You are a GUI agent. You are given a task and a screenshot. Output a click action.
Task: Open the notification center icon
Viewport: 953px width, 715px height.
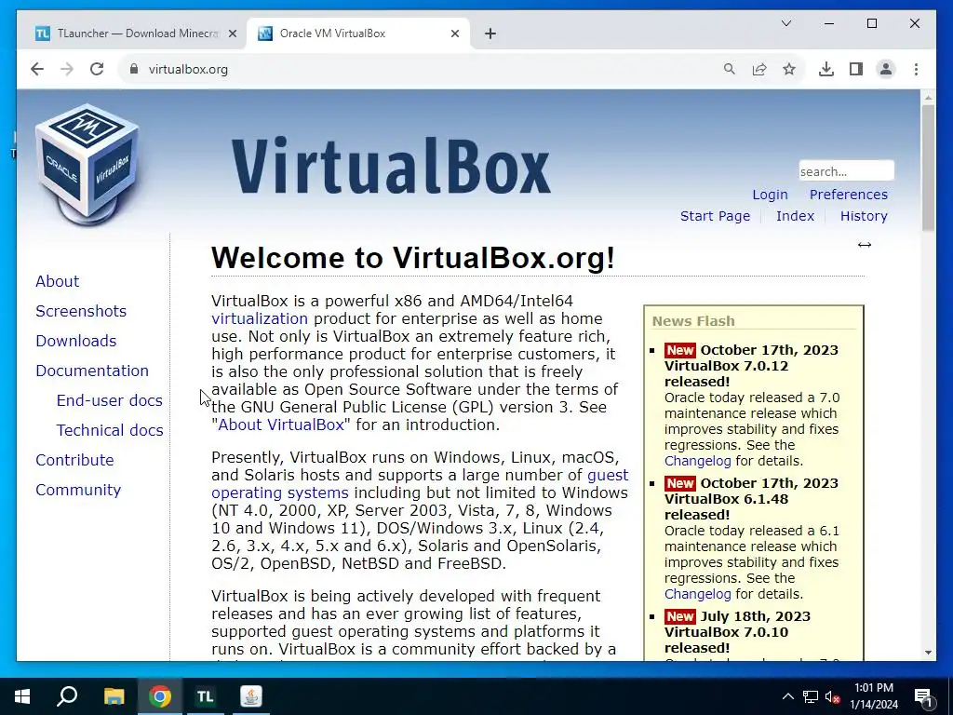tap(923, 696)
